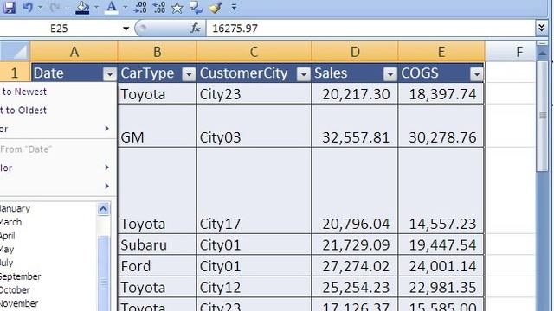Select cell containing Ford
This screenshot has width=554, height=311.
click(158, 265)
